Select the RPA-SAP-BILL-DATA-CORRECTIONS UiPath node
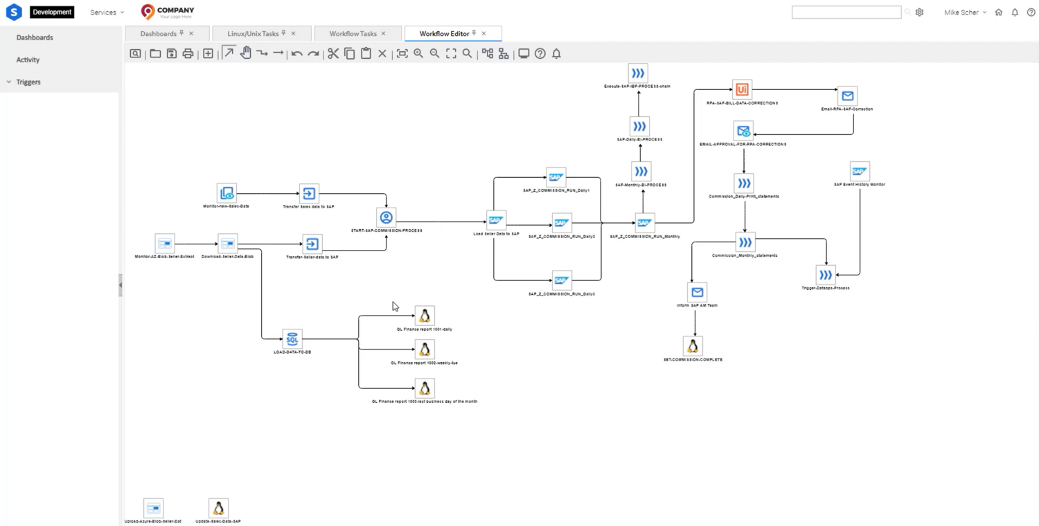Viewport: 1039px width, 526px height. coord(742,89)
